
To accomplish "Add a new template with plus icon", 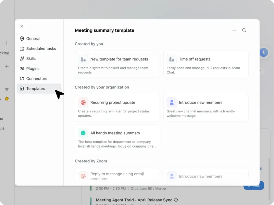I will click(234, 30).
